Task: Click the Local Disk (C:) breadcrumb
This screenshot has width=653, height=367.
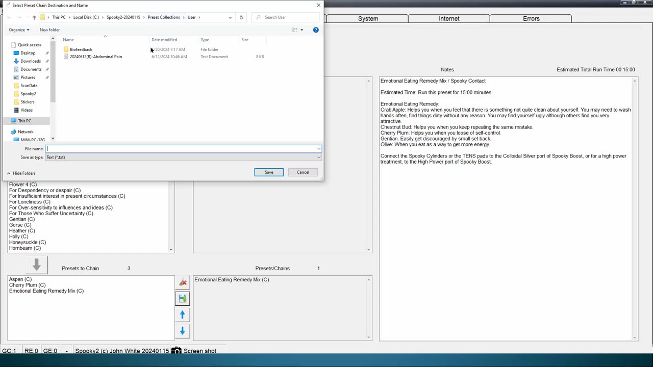Action: 86,17
